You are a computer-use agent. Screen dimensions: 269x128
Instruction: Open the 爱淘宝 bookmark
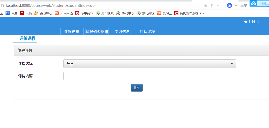point(164,13)
